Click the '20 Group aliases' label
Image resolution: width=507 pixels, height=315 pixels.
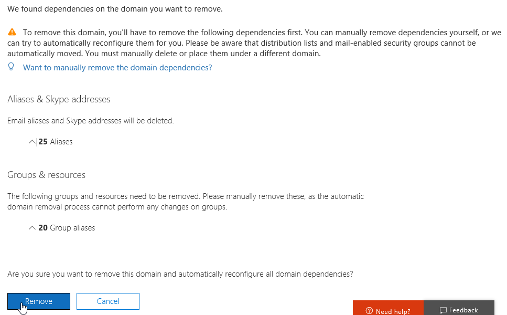click(x=67, y=228)
